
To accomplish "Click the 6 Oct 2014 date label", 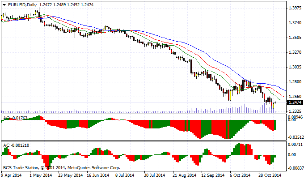I will point(241,175).
